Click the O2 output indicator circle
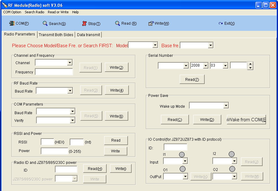 [232, 169]
